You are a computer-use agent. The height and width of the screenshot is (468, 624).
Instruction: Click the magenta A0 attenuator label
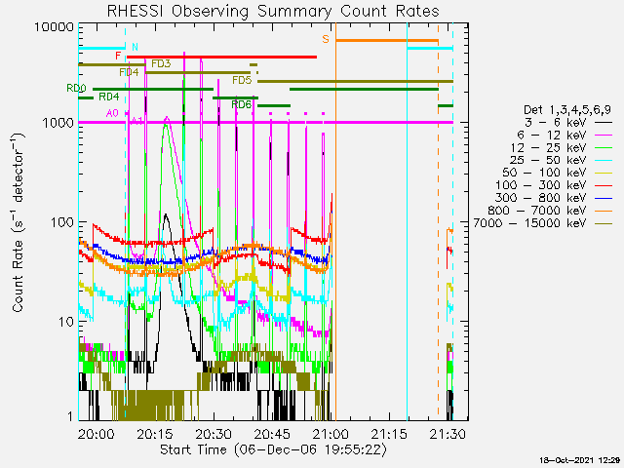(112, 113)
